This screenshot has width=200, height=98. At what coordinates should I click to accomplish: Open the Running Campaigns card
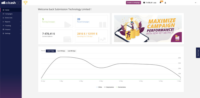(56, 21)
